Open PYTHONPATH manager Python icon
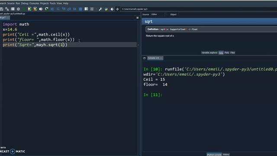Screen dimensions: 277x156 coord(106,9)
